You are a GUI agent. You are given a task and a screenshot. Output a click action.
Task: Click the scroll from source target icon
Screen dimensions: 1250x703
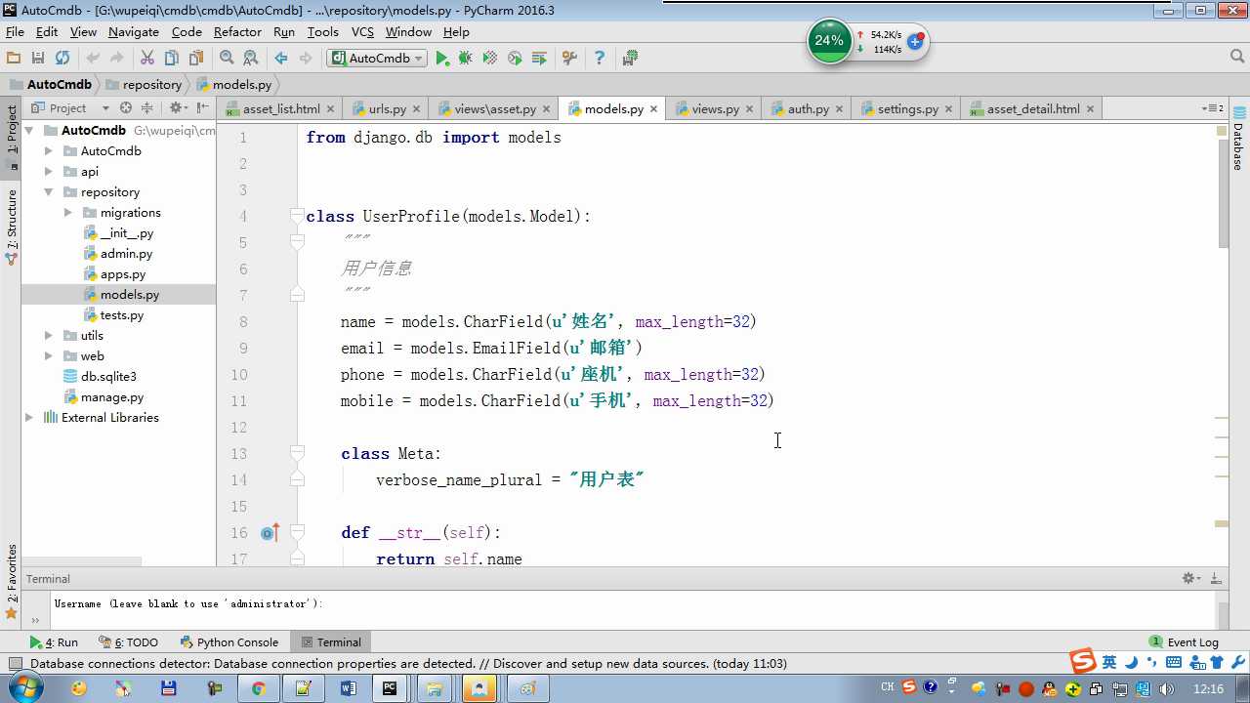pyautogui.click(x=125, y=108)
